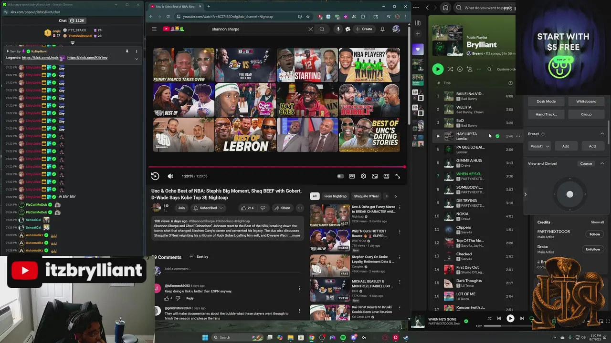This screenshot has height=343, width=611.
Task: Open a new Chrome tab
Action: (x=208, y=6)
